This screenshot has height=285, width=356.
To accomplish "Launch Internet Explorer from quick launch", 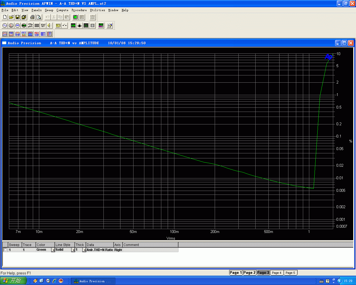I will [55, 281].
